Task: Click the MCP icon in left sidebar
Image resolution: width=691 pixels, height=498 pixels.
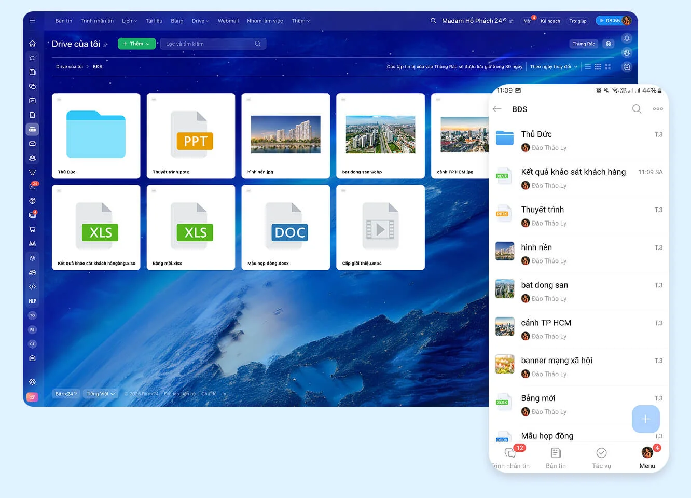Action: tap(32, 301)
